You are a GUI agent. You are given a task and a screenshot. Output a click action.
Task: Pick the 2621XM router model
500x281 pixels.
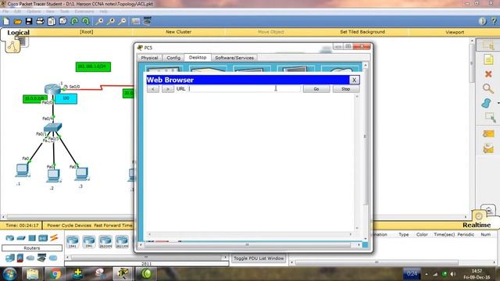pos(122,241)
